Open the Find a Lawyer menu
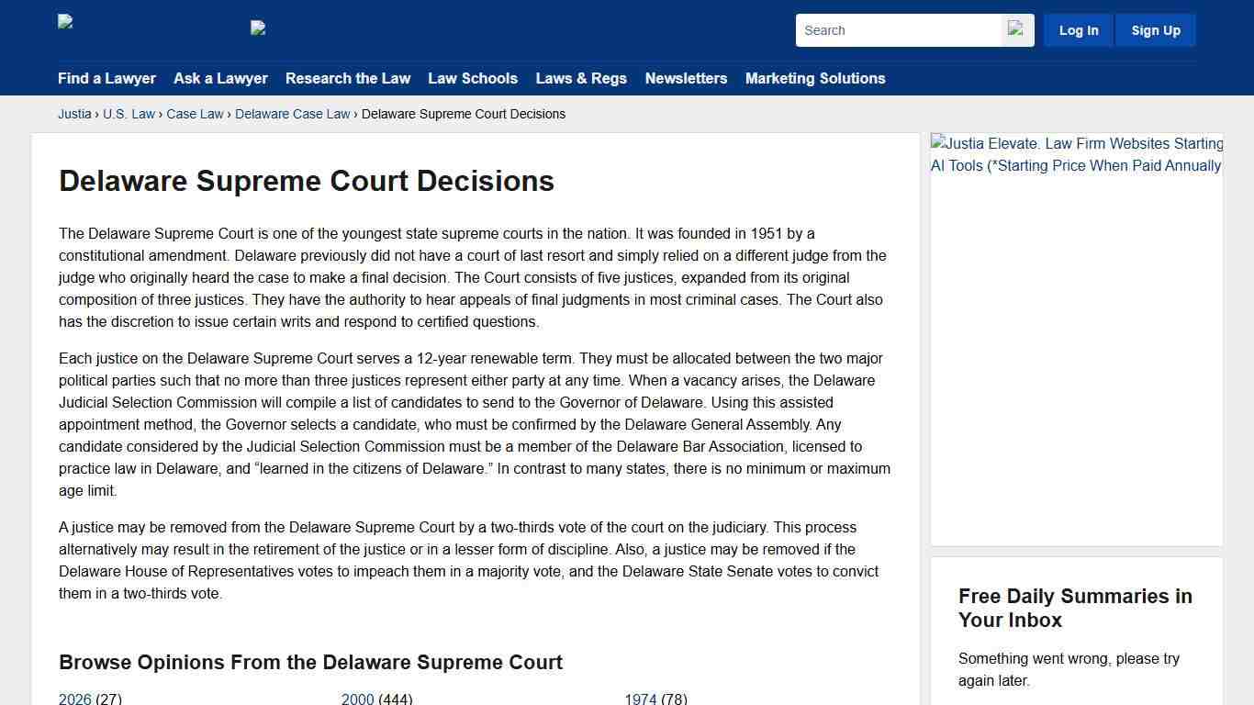This screenshot has height=705, width=1254. [106, 78]
